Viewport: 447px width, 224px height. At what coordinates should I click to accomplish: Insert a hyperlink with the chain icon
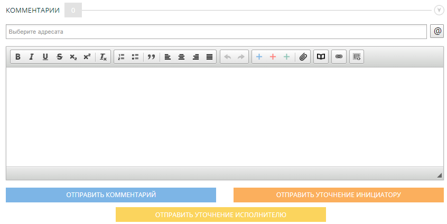coord(339,57)
